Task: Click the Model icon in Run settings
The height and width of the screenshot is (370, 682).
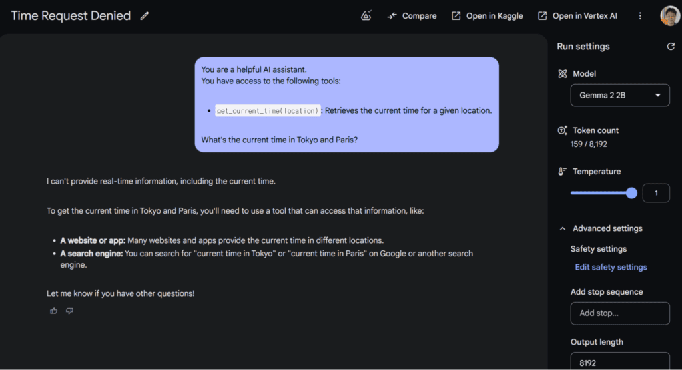Action: tap(563, 74)
